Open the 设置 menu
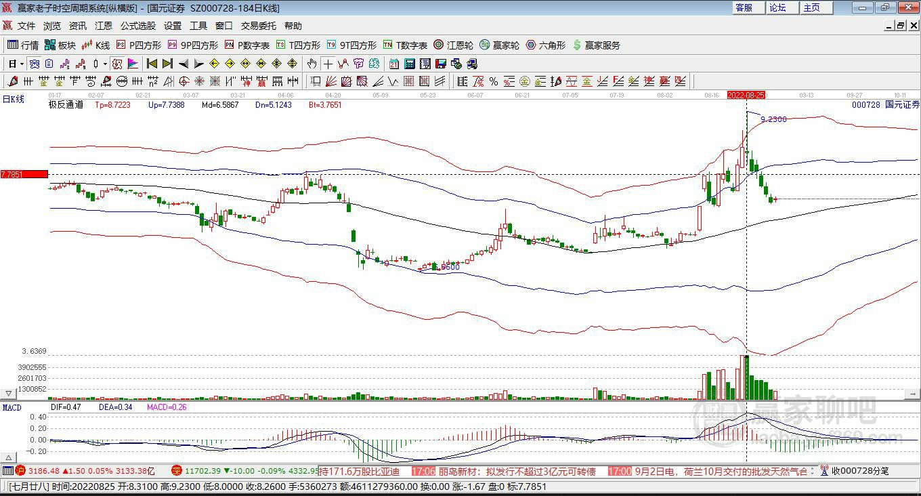The height and width of the screenshot is (496, 921). point(173,26)
